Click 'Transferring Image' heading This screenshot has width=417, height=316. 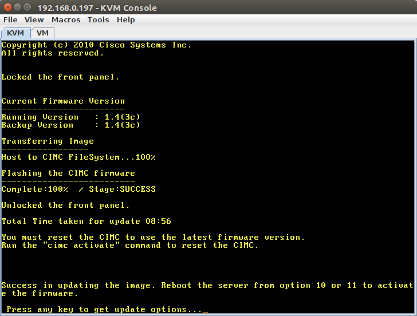pos(48,141)
